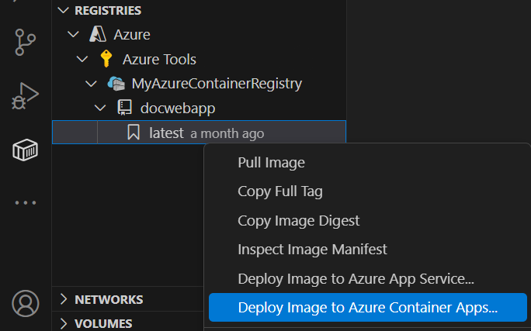Open the Source Control view icon
The width and height of the screenshot is (531, 331).
pos(26,42)
